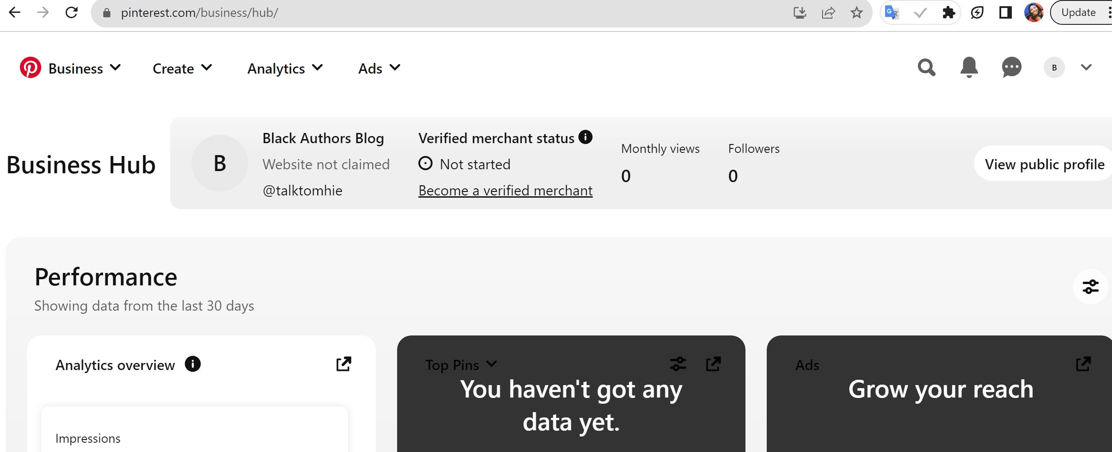
Task: Follow the Become a verified merchant link
Action: pos(505,190)
